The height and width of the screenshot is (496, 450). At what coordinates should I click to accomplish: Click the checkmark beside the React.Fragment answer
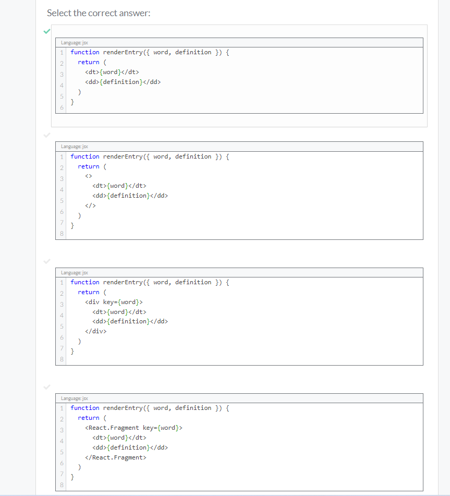(46, 387)
